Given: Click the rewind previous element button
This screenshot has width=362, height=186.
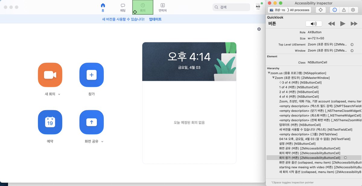Looking at the screenshot, I should [331, 24].
